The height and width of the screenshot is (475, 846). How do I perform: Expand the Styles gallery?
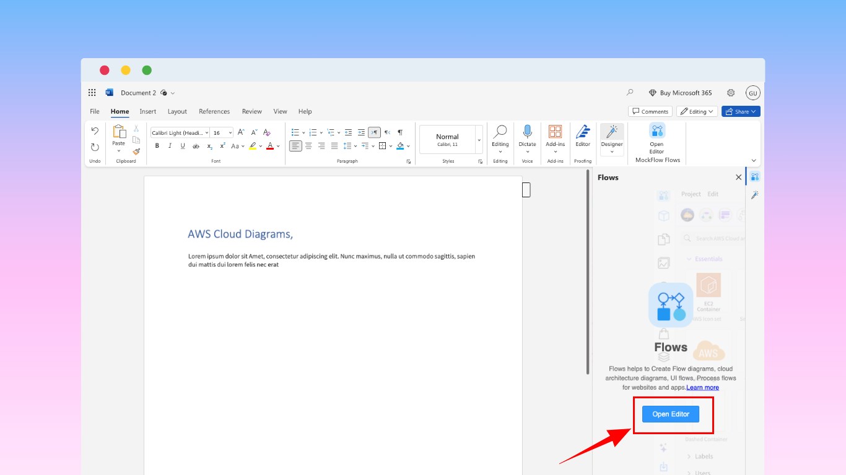coord(479,140)
